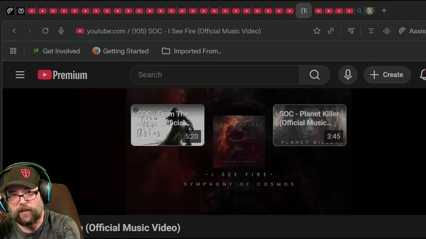Click the three-line reader icon in the toolbar

[x=371, y=31]
